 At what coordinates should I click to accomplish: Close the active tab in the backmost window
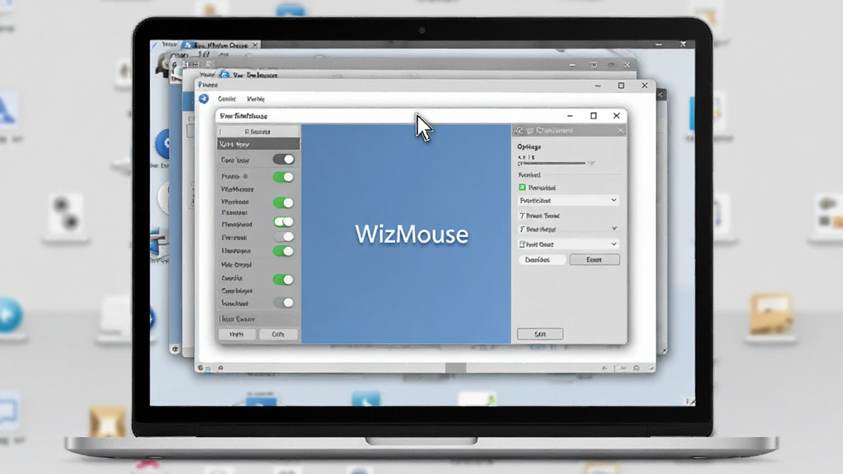point(255,44)
